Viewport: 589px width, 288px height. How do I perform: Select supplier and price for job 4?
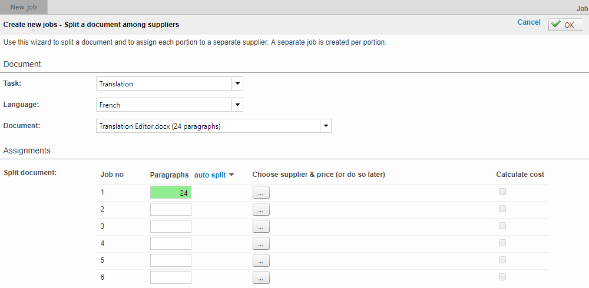261,243
